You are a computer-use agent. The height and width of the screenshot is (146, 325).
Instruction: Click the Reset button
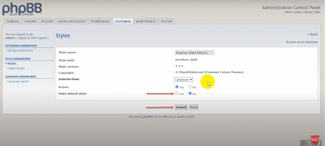pyautogui.click(x=194, y=107)
